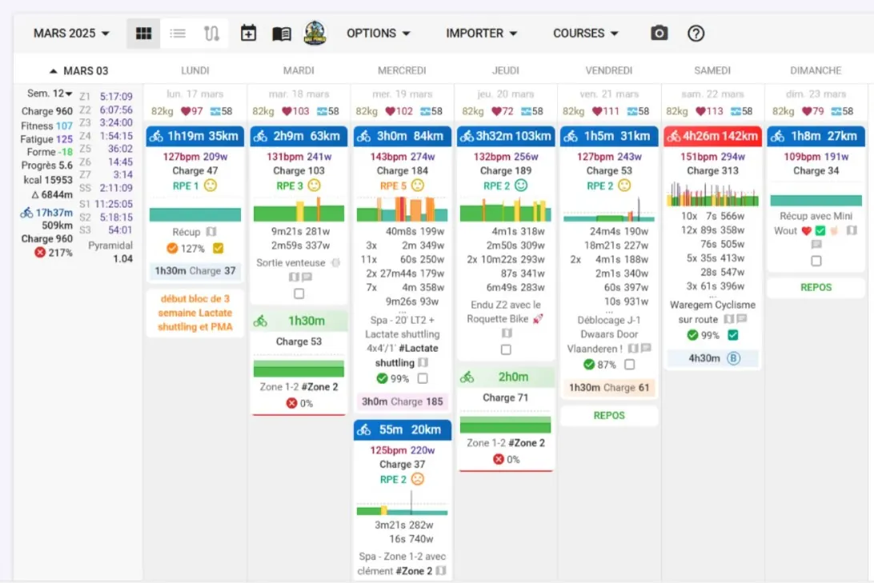Click the green bar on Tuesday's planned Zone 1-2
Viewport: 874px width, 583px height.
tap(299, 369)
